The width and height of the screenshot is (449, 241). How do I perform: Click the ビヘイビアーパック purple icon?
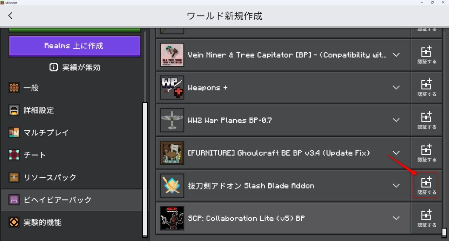[x=14, y=200]
